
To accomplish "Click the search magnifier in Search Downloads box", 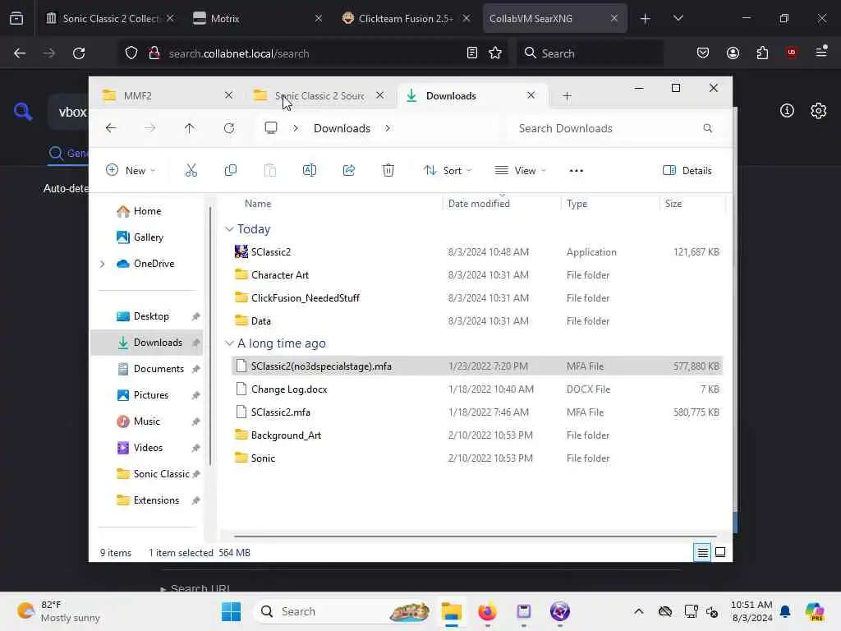I will tap(707, 128).
